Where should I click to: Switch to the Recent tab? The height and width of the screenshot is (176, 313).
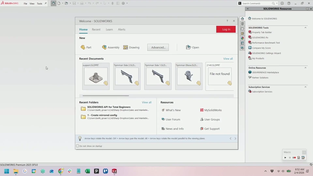pos(96,29)
